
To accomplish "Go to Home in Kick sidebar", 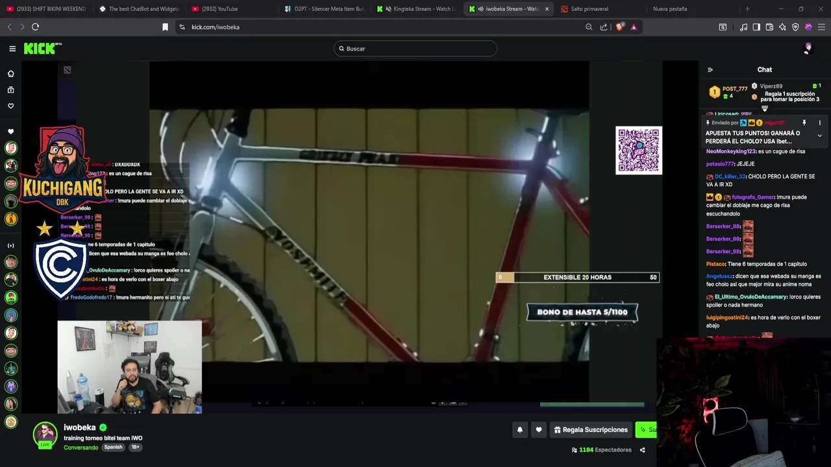I will click(x=10, y=73).
